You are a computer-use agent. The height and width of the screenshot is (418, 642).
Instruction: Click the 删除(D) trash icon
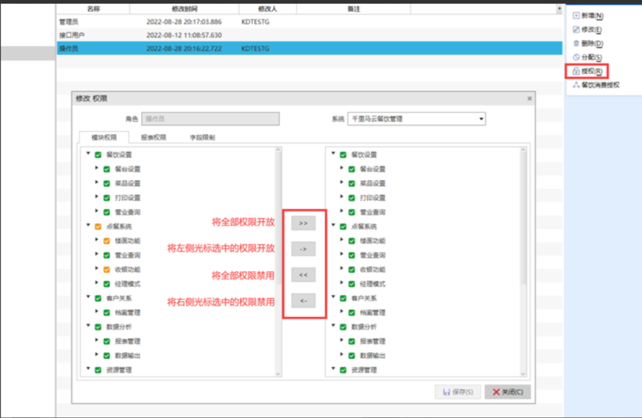576,43
